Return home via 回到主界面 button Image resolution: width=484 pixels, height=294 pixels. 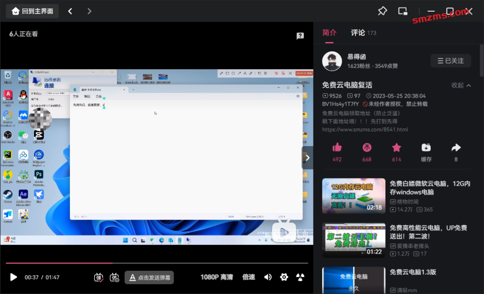coord(33,11)
